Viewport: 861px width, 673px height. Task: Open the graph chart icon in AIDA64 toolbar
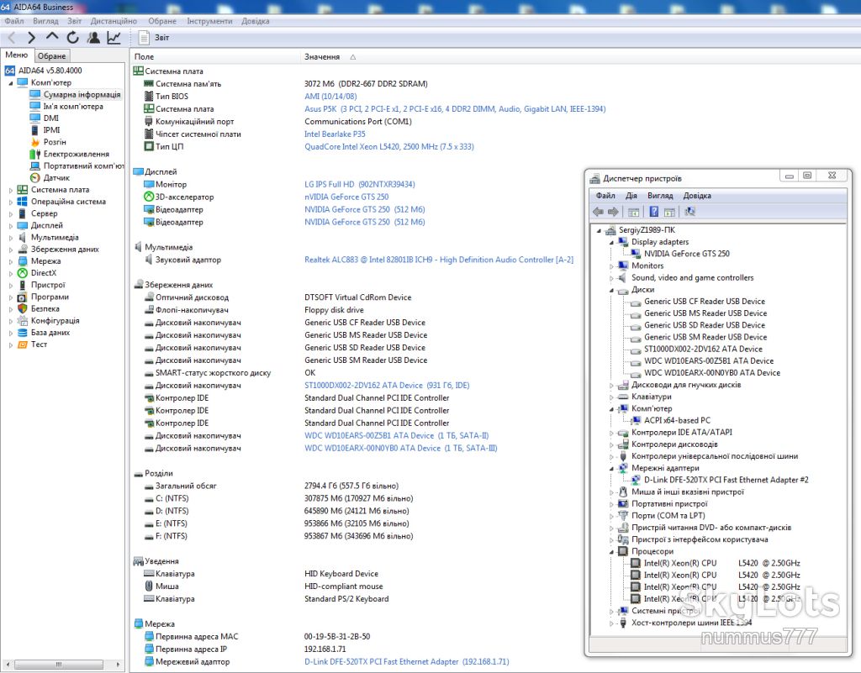point(114,38)
